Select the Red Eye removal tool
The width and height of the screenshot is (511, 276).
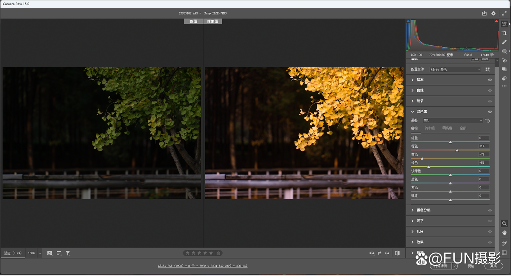[504, 60]
